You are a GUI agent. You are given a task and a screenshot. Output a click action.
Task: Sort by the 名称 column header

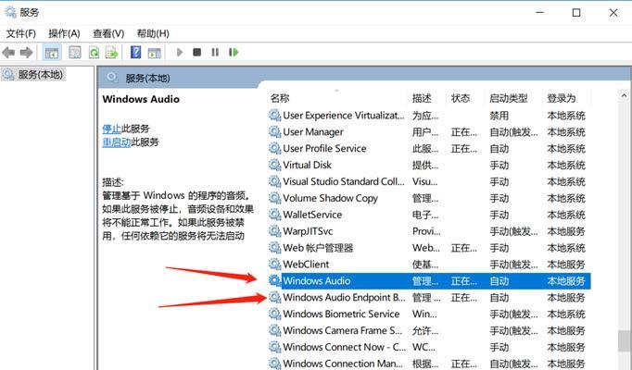(x=280, y=98)
